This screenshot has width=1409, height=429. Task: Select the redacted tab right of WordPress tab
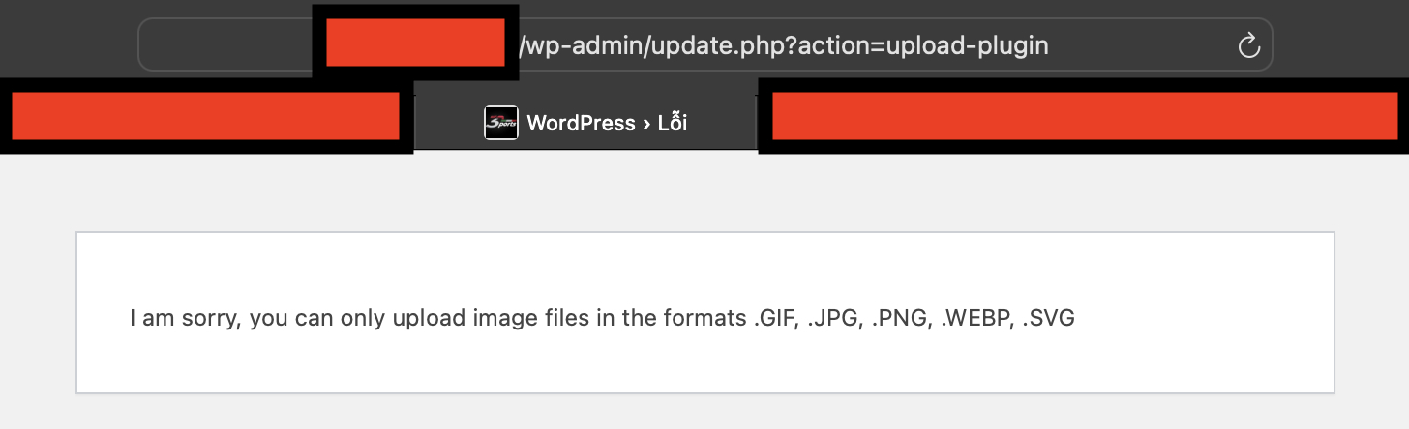point(1083,116)
